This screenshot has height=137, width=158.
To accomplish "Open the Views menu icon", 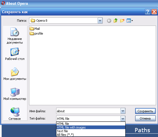I will pos(130,21).
